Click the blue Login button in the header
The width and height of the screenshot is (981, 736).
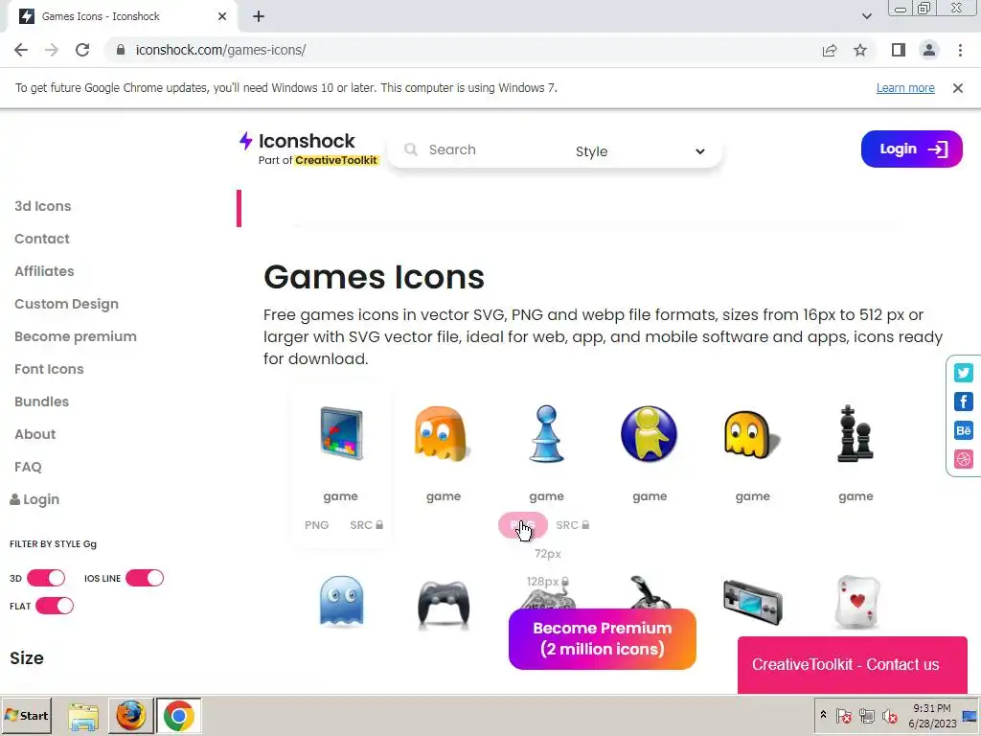tap(912, 149)
